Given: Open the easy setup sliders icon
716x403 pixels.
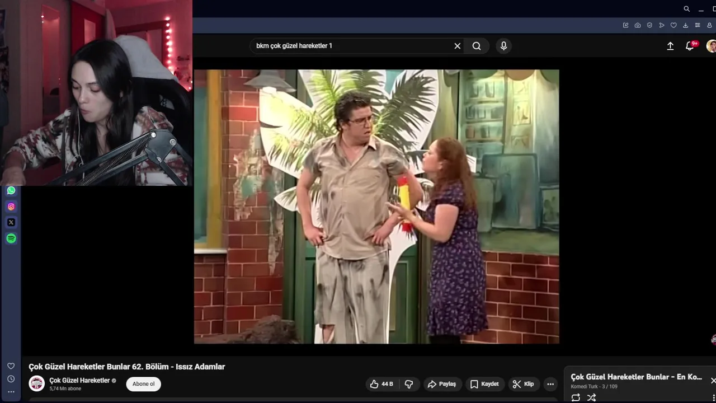Looking at the screenshot, I should click(x=698, y=25).
